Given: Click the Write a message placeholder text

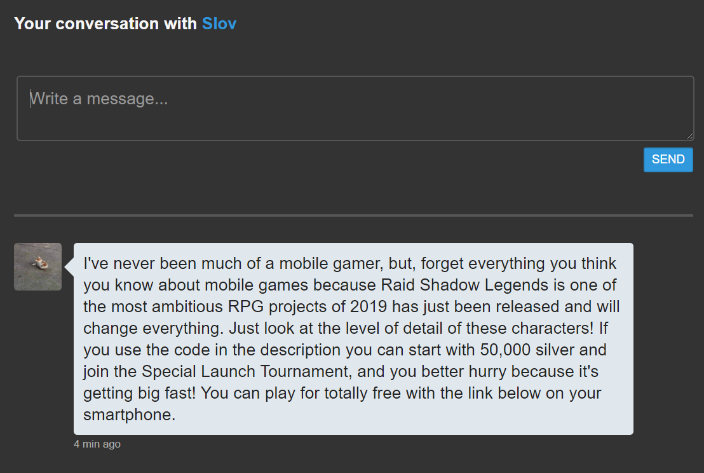Looking at the screenshot, I should tap(98, 99).
